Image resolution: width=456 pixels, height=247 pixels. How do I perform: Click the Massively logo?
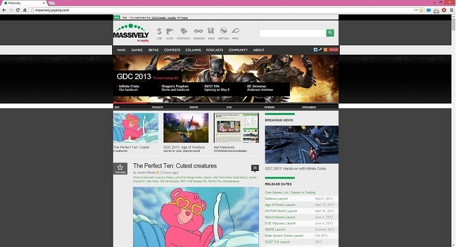point(131,33)
